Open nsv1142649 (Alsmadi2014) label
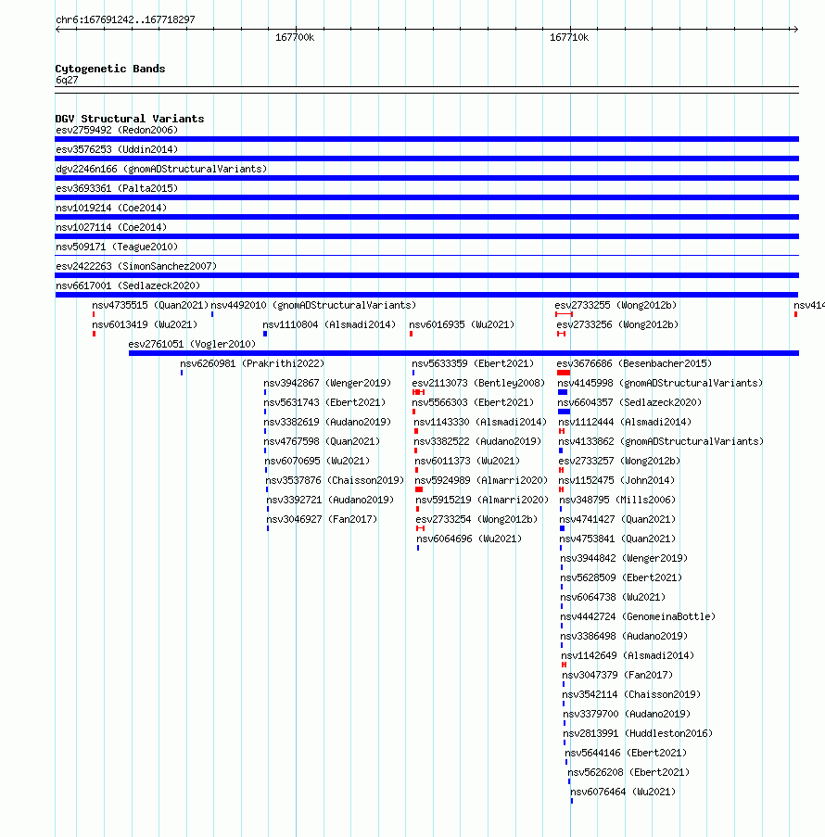The width and height of the screenshot is (825, 837). (x=628, y=656)
